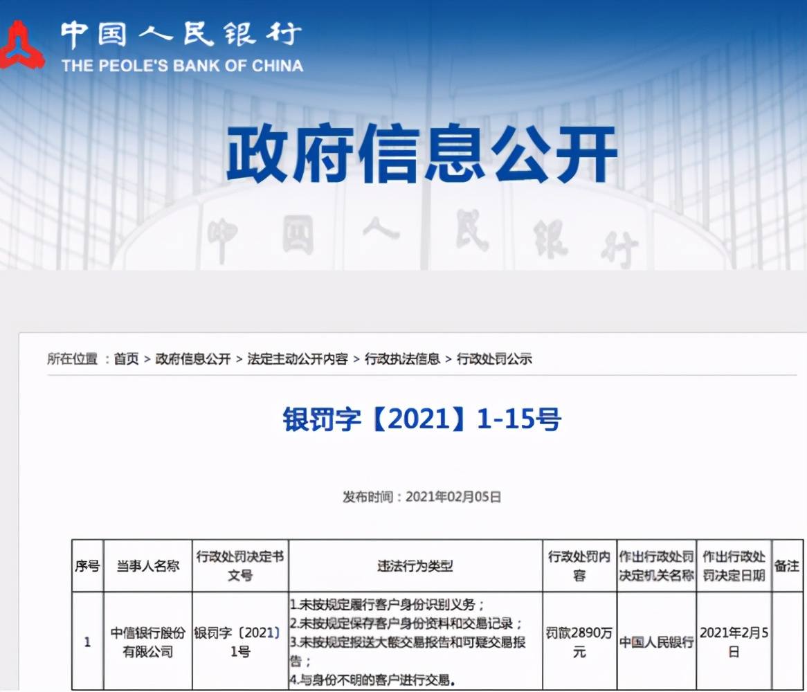Image resolution: width=807 pixels, height=692 pixels.
Task: Click the 罚款2890万元 cell
Action: 579,642
